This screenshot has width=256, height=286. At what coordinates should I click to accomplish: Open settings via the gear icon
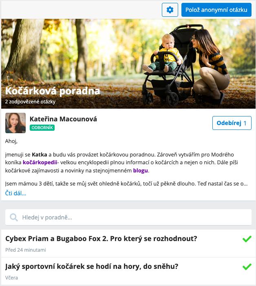[x=170, y=10]
